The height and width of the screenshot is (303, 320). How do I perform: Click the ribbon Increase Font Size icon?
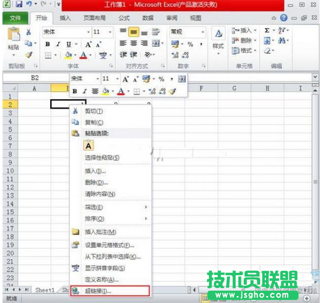[x=88, y=44]
